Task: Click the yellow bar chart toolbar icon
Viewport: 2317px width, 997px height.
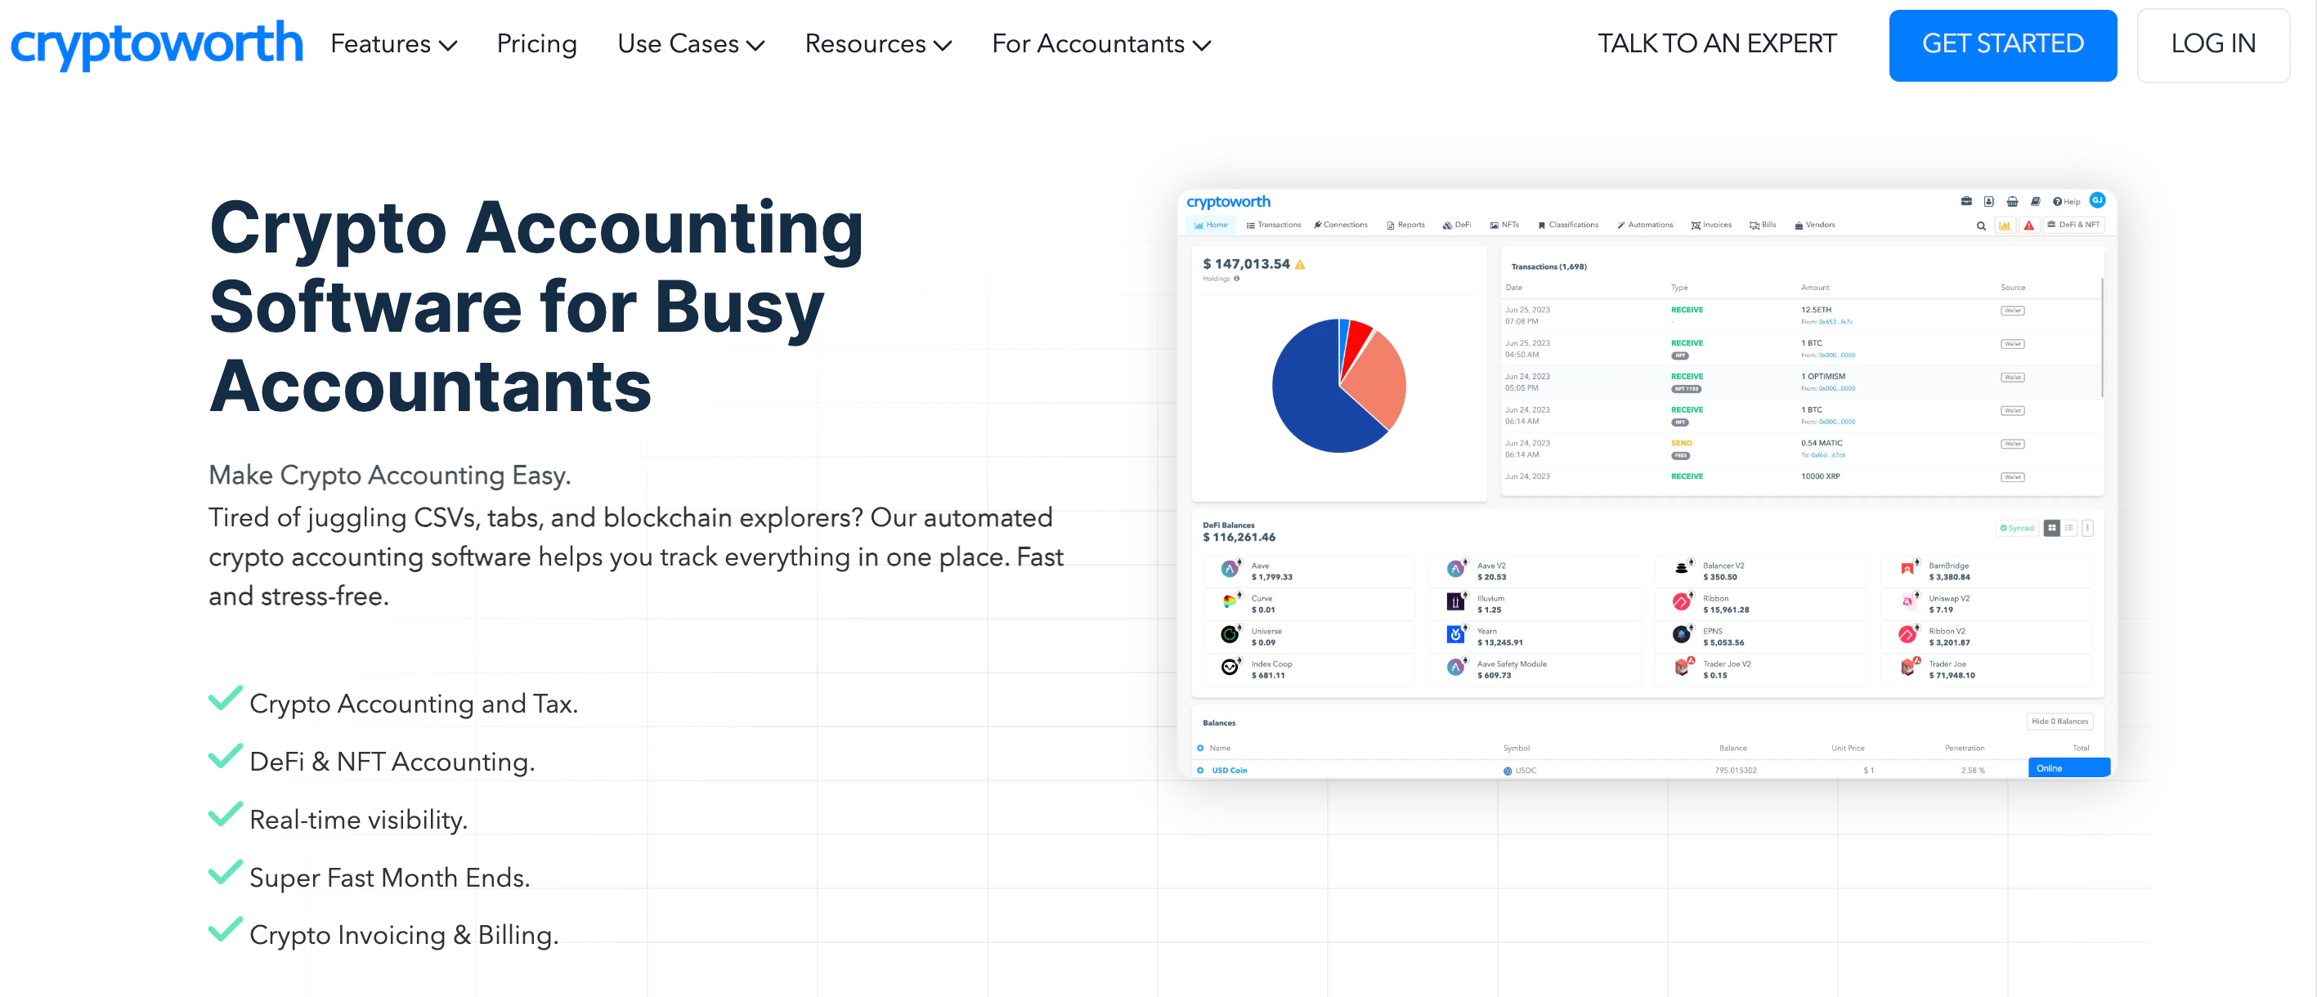Action: point(2004,226)
